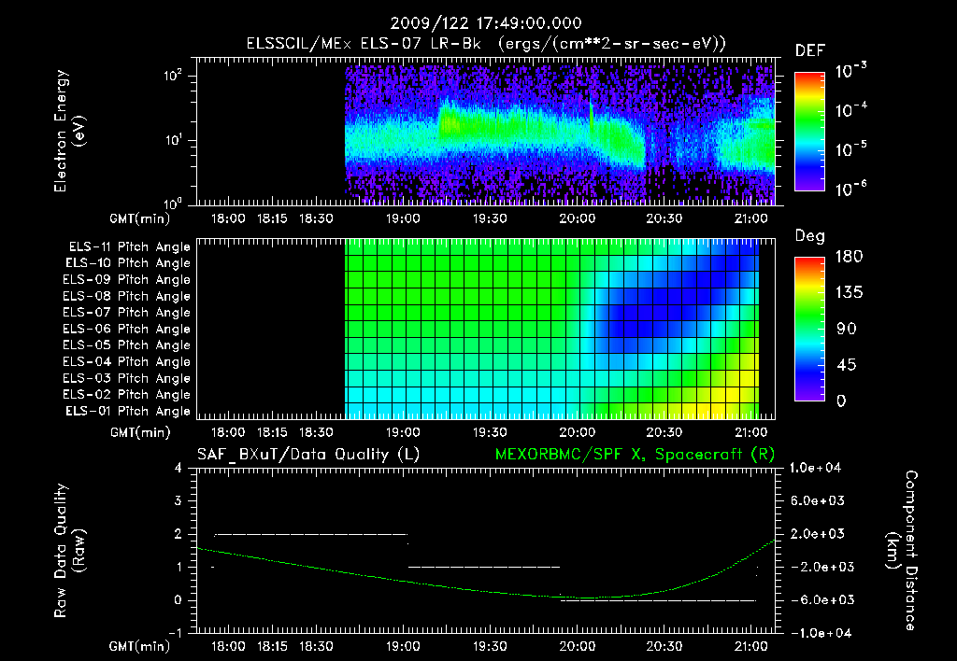Click the ELS-01 Pitch Angle row label
The width and height of the screenshot is (957, 661).
[128, 411]
